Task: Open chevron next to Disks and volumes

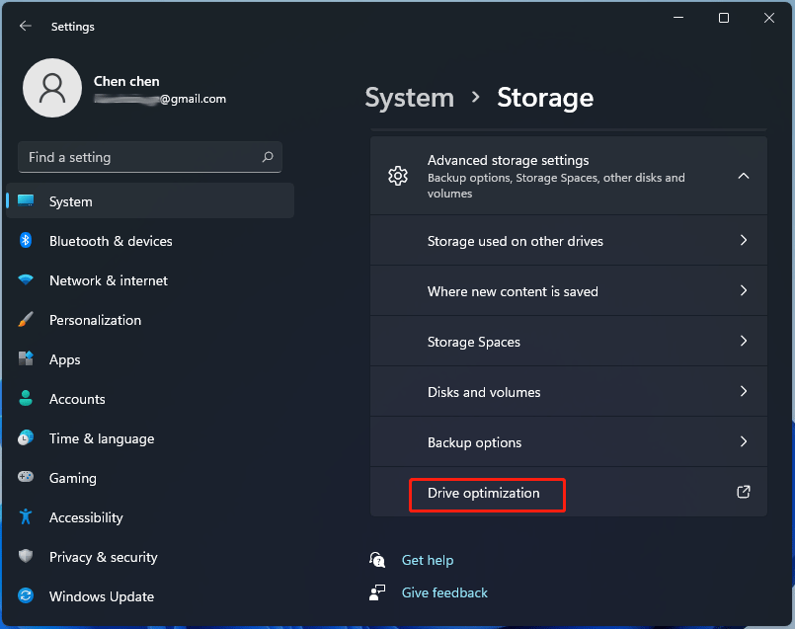Action: tap(744, 391)
